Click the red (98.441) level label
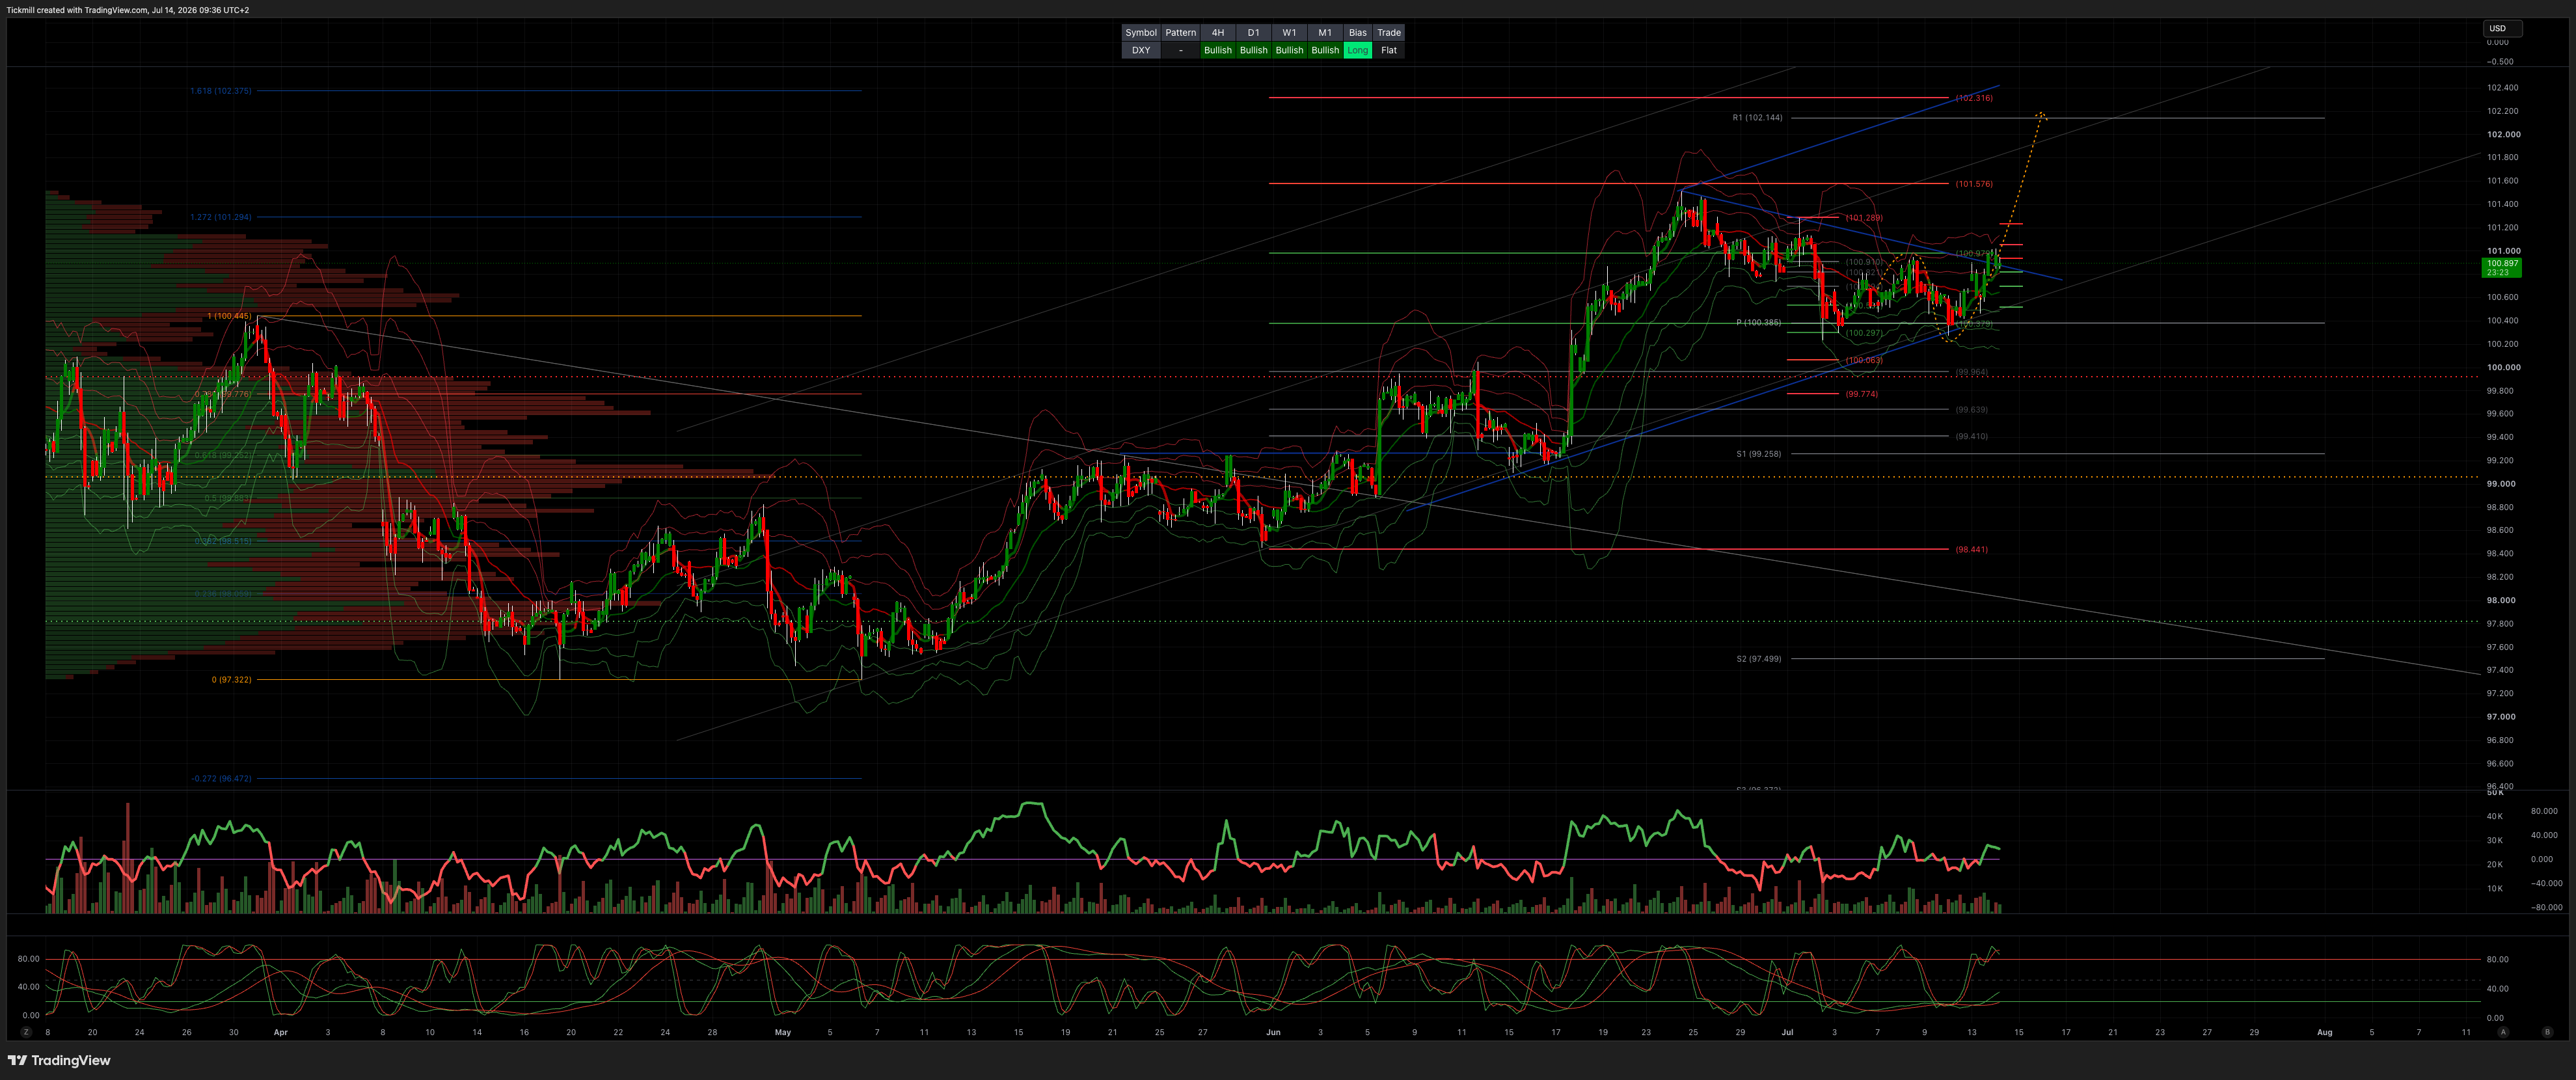The width and height of the screenshot is (2576, 1080). click(1971, 550)
